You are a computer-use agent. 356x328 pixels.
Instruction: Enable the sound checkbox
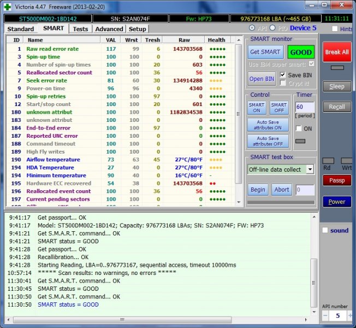point(325,230)
